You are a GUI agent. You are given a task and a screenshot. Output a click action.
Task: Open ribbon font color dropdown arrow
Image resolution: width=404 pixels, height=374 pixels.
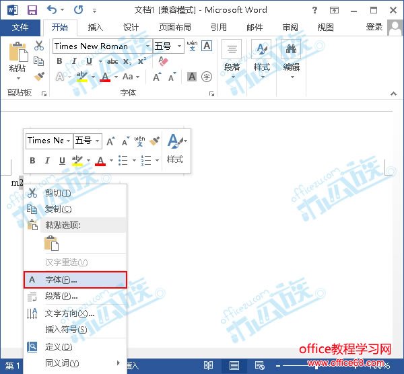pos(116,77)
